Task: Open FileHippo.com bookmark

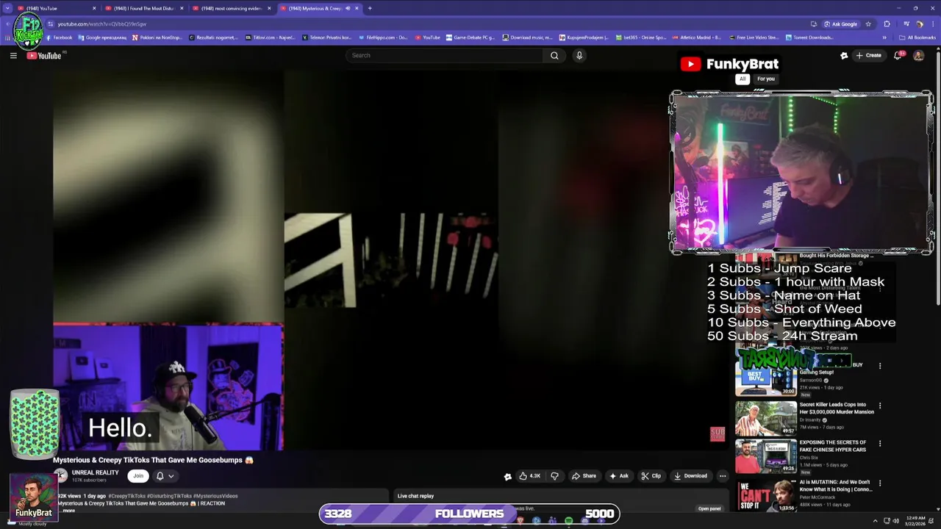Action: [x=382, y=37]
